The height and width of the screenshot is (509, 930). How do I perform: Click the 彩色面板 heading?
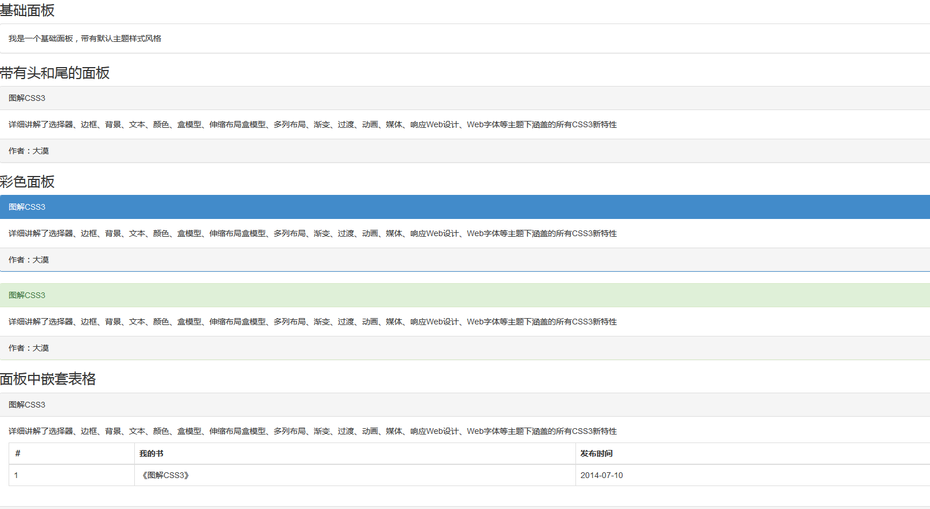click(28, 182)
